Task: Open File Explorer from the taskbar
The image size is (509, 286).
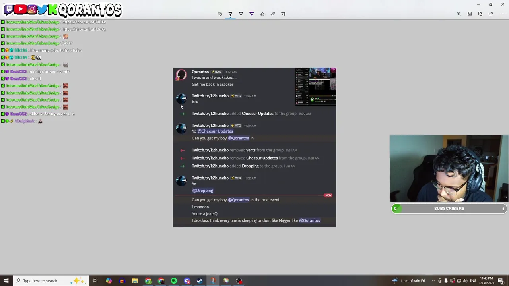Action: tap(135, 281)
